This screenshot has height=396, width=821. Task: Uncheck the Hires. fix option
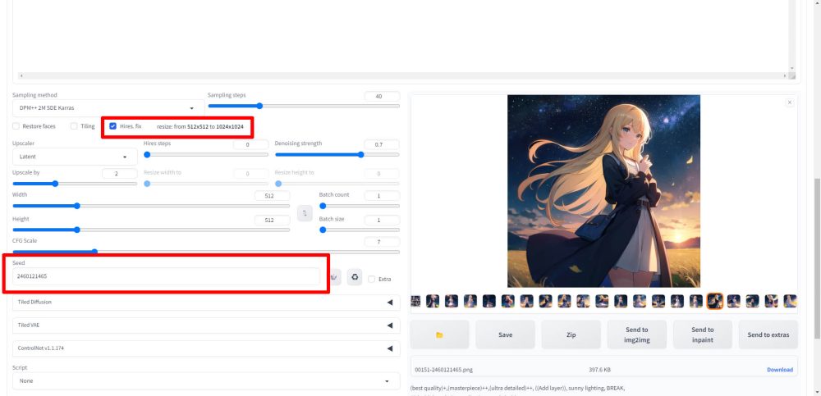coord(112,126)
